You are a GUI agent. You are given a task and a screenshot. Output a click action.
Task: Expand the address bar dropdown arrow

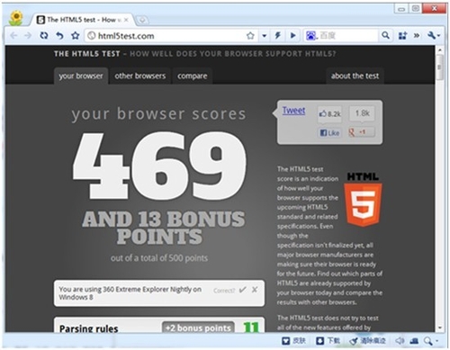(x=264, y=36)
